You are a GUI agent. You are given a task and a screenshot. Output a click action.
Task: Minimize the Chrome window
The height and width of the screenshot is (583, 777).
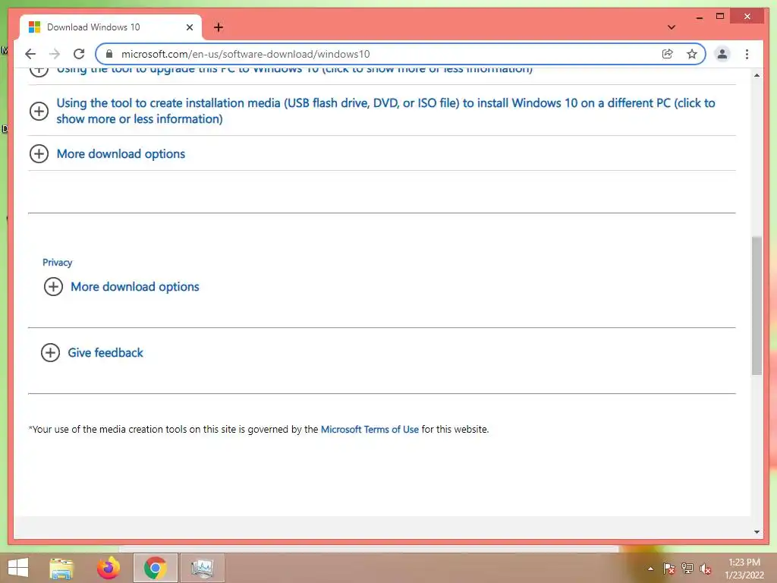point(699,17)
